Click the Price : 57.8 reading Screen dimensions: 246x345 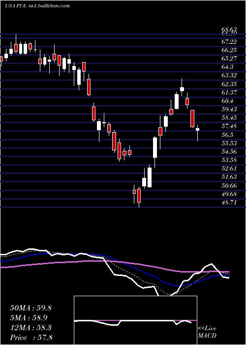(x=31, y=337)
